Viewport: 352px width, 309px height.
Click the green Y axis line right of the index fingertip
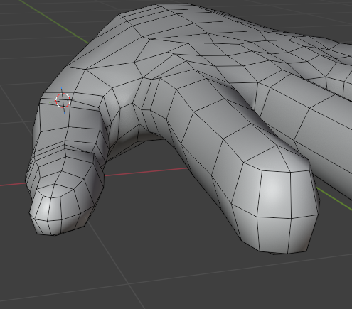[335, 199]
